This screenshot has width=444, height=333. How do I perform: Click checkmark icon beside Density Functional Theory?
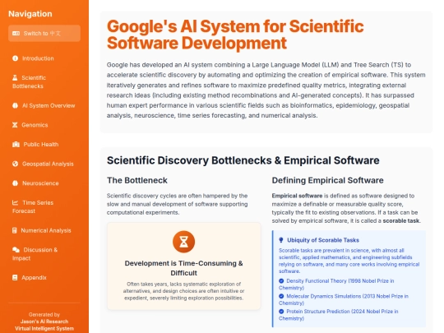281,281
